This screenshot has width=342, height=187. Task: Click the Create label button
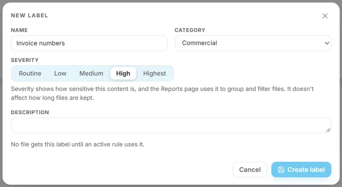click(x=301, y=170)
